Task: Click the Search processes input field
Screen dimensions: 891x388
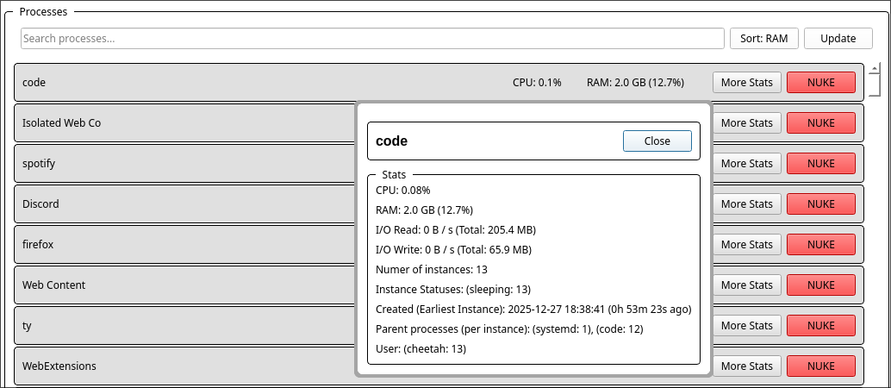Action: coord(372,39)
